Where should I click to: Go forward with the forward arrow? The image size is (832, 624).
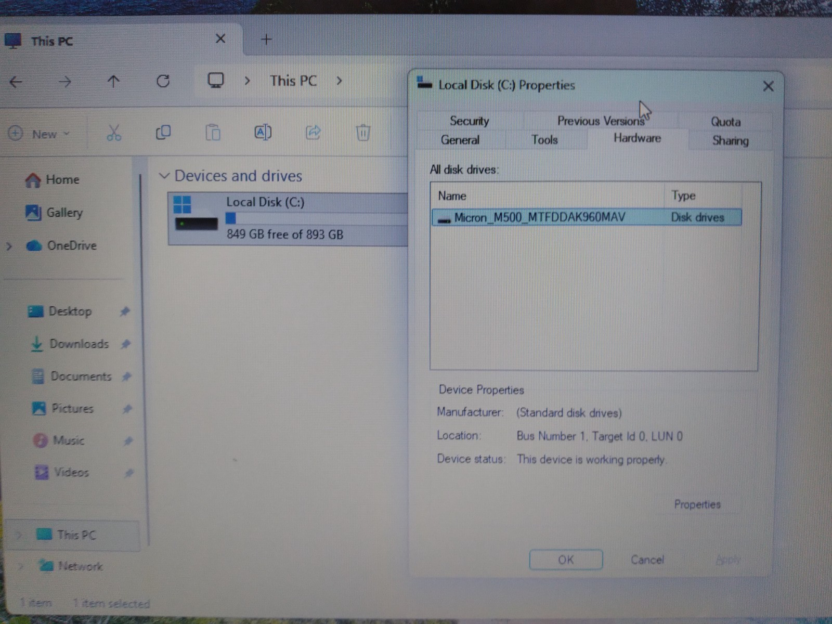[x=64, y=82]
